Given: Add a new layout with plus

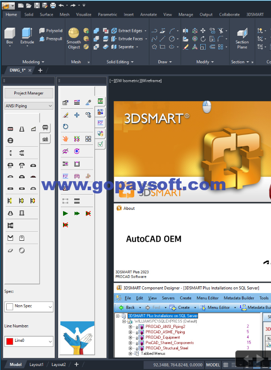Looking at the screenshot, I should click(x=76, y=365).
